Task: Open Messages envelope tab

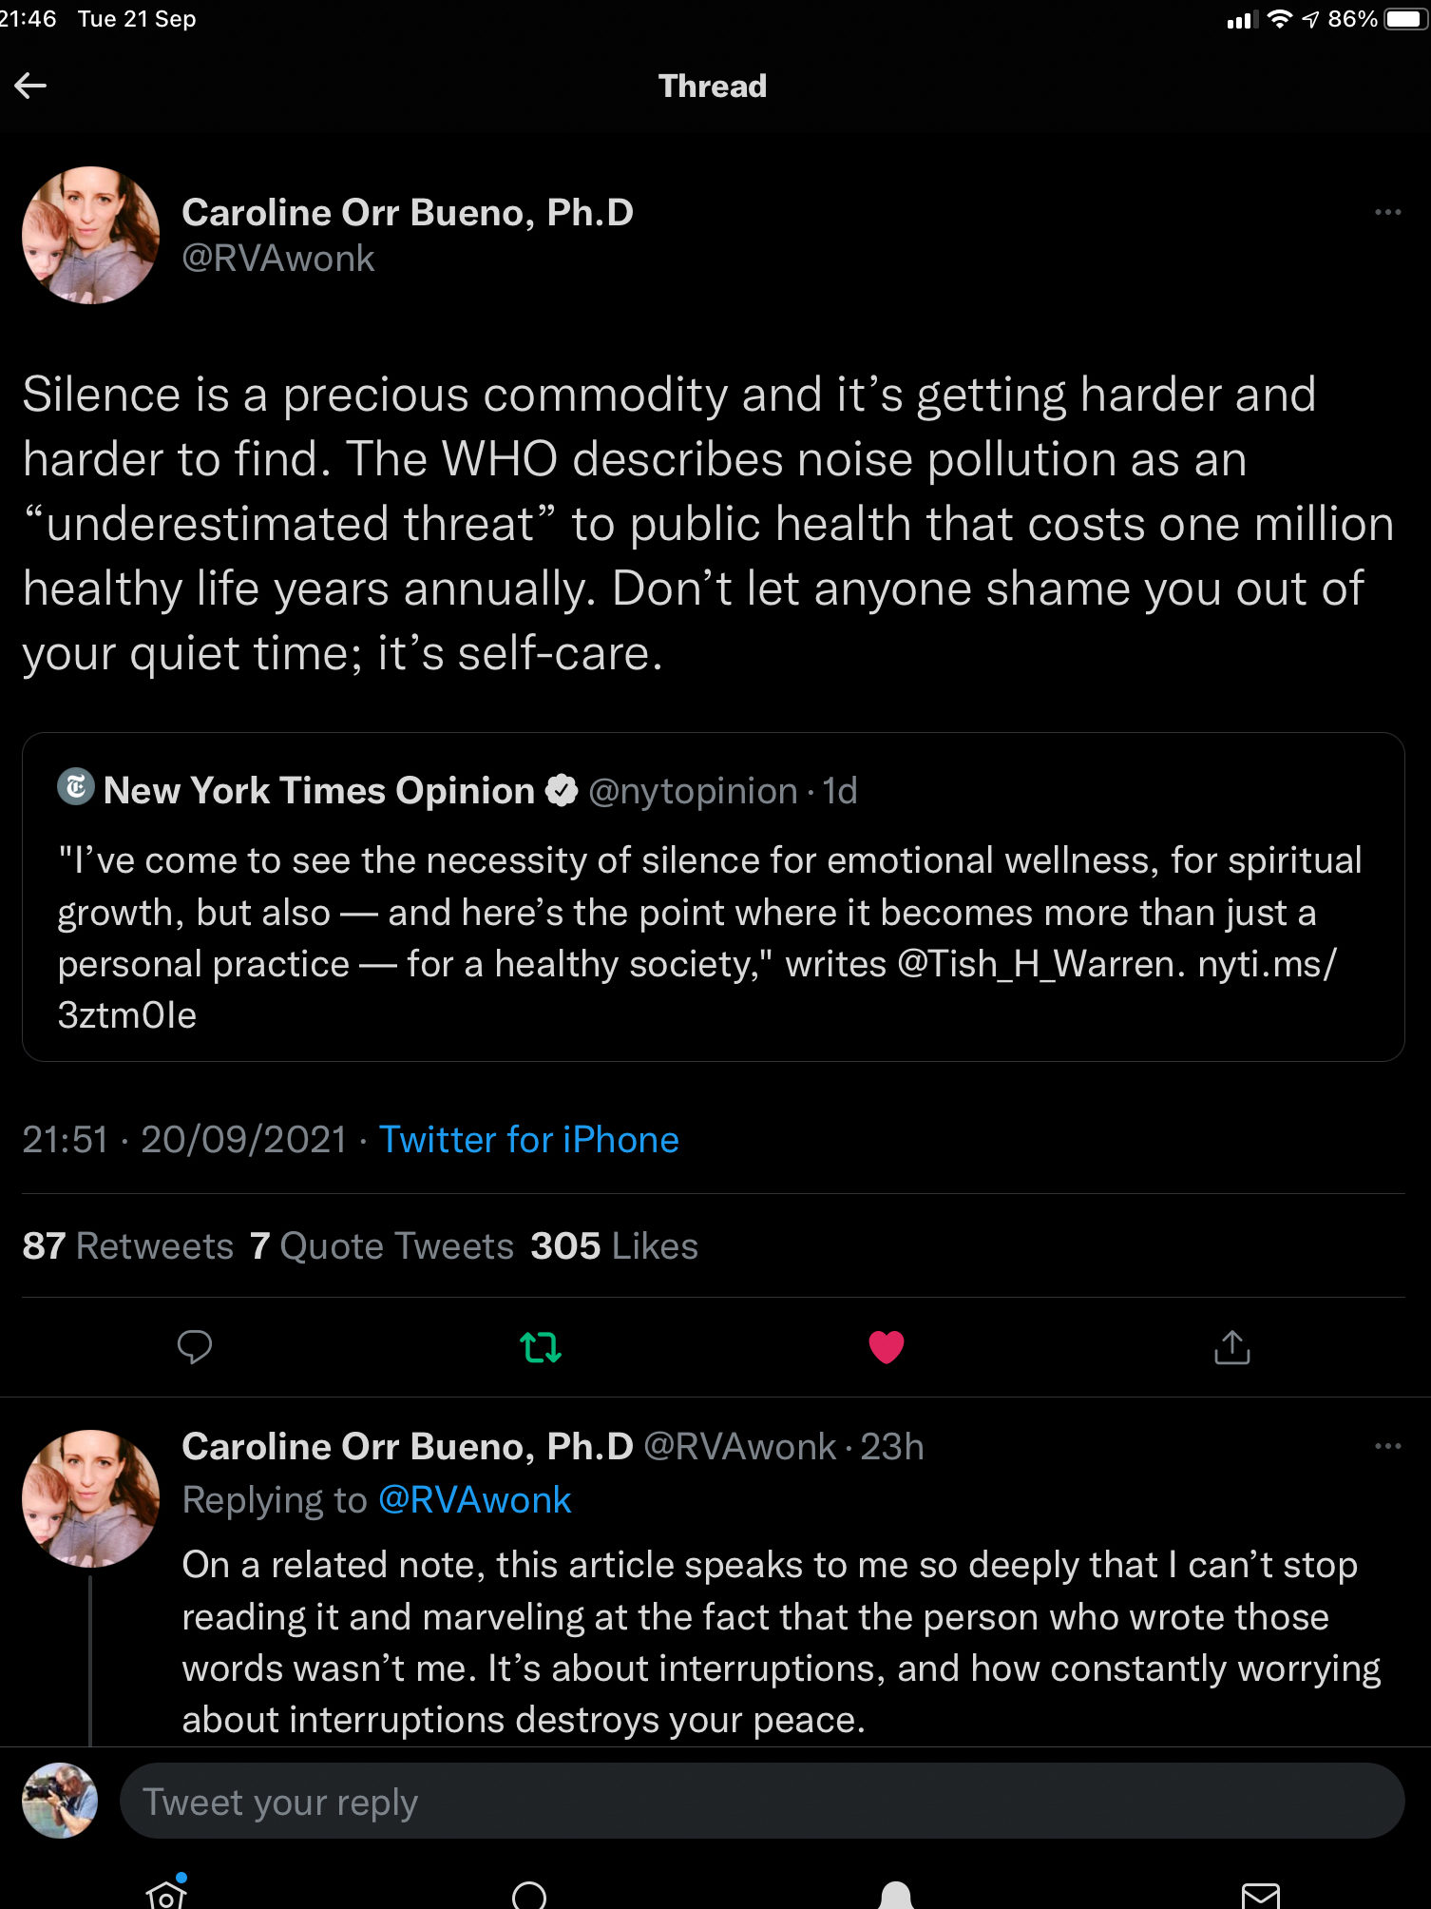Action: click(x=1260, y=1896)
